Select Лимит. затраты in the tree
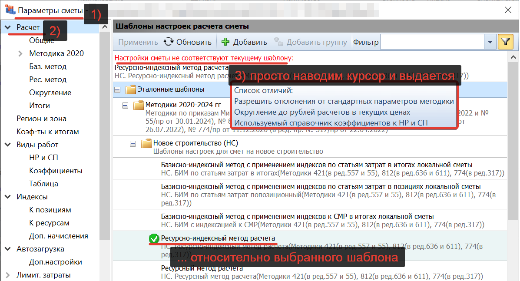 click(43, 275)
